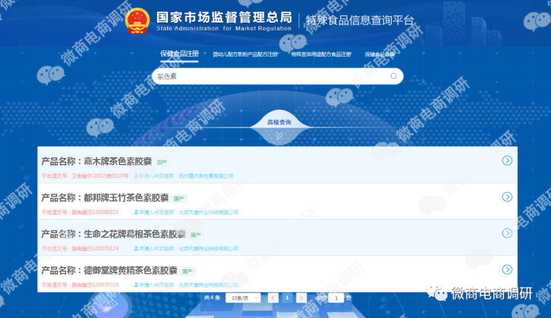Click the next page chevron in pagination
The image size is (551, 318).
point(302,298)
